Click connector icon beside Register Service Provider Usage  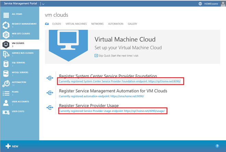point(50,107)
